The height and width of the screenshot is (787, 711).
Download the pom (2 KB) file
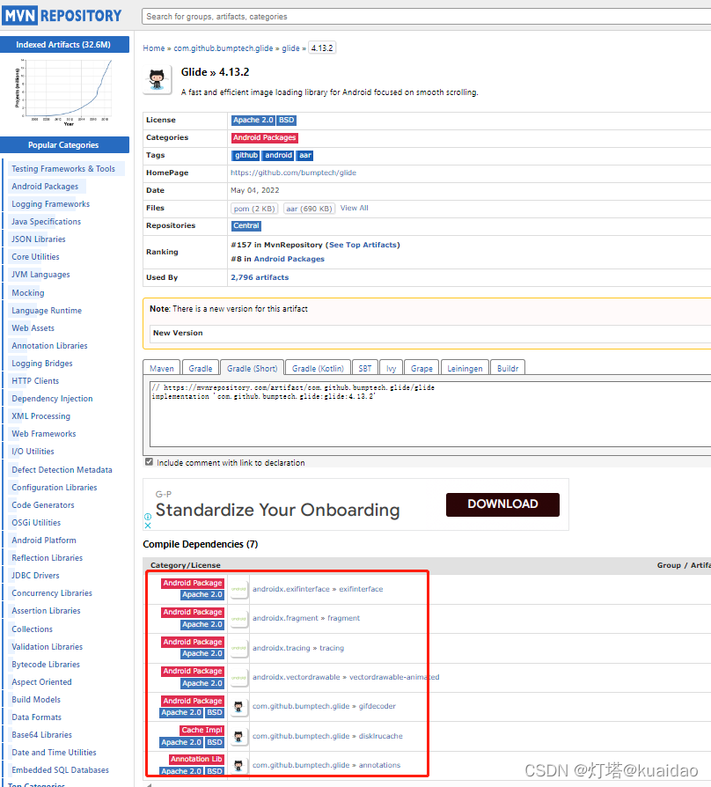point(254,209)
